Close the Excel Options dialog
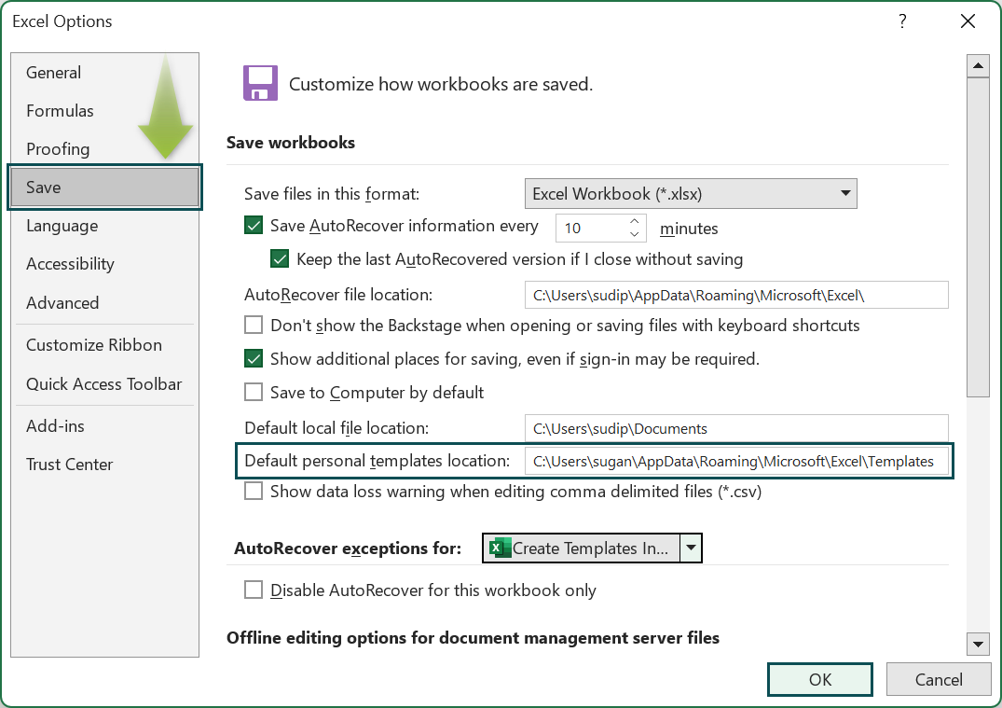This screenshot has height=708, width=1002. click(968, 21)
